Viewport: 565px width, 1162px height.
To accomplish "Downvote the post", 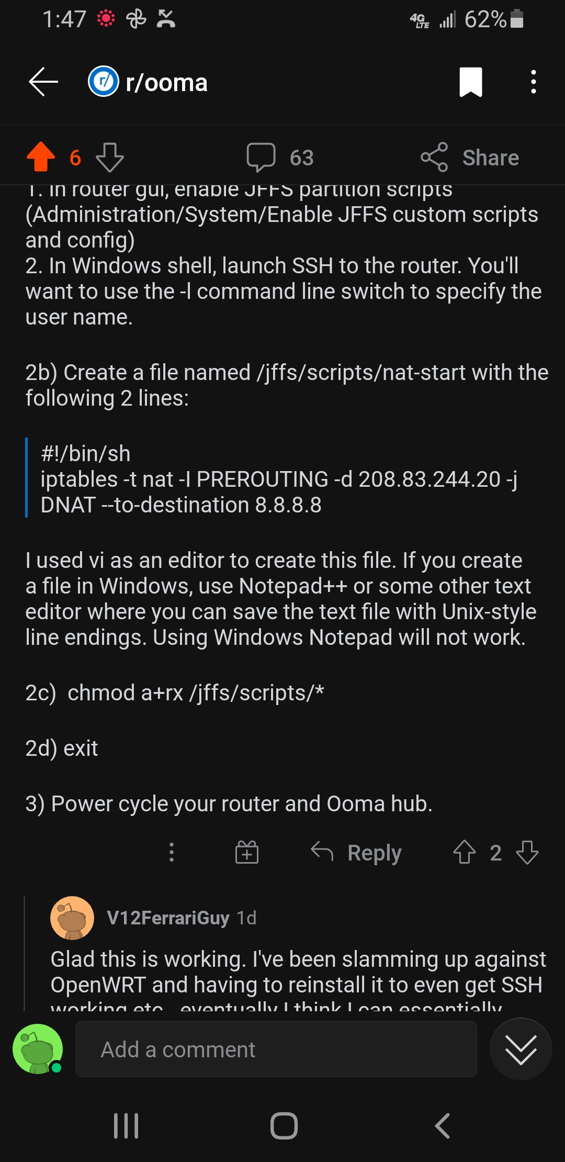I will pos(110,158).
